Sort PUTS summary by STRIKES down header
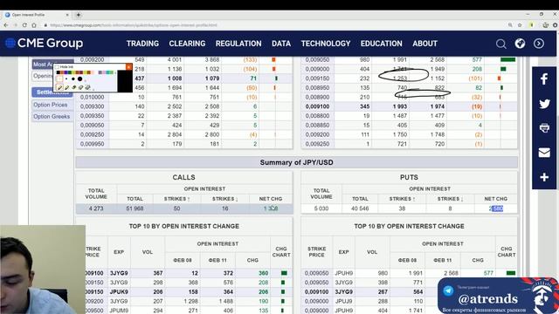 coord(450,199)
